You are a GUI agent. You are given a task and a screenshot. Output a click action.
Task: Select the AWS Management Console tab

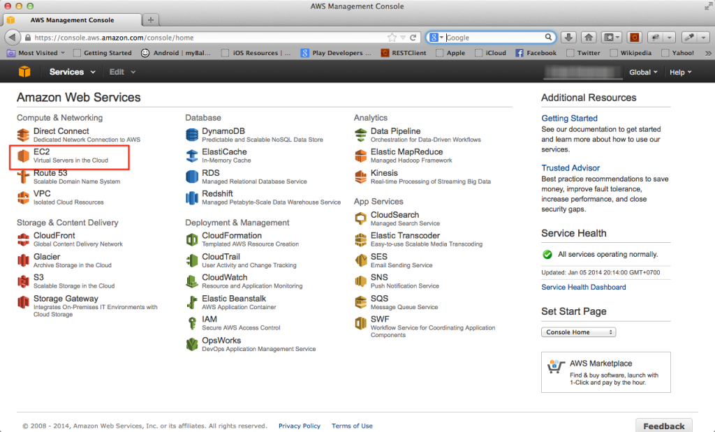pyautogui.click(x=73, y=20)
